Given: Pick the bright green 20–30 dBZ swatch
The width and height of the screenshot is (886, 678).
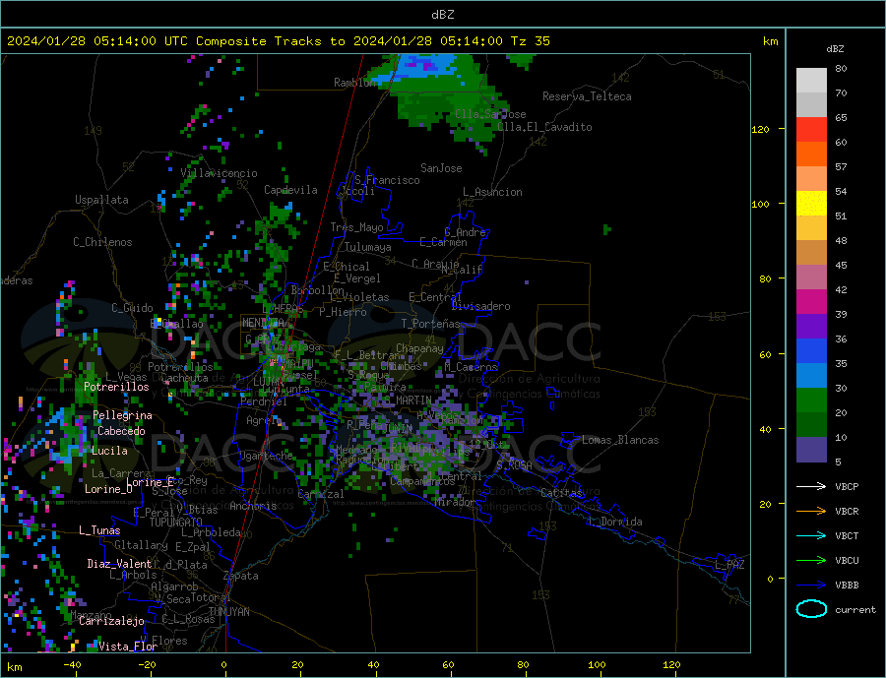Looking at the screenshot, I should pyautogui.click(x=811, y=401).
